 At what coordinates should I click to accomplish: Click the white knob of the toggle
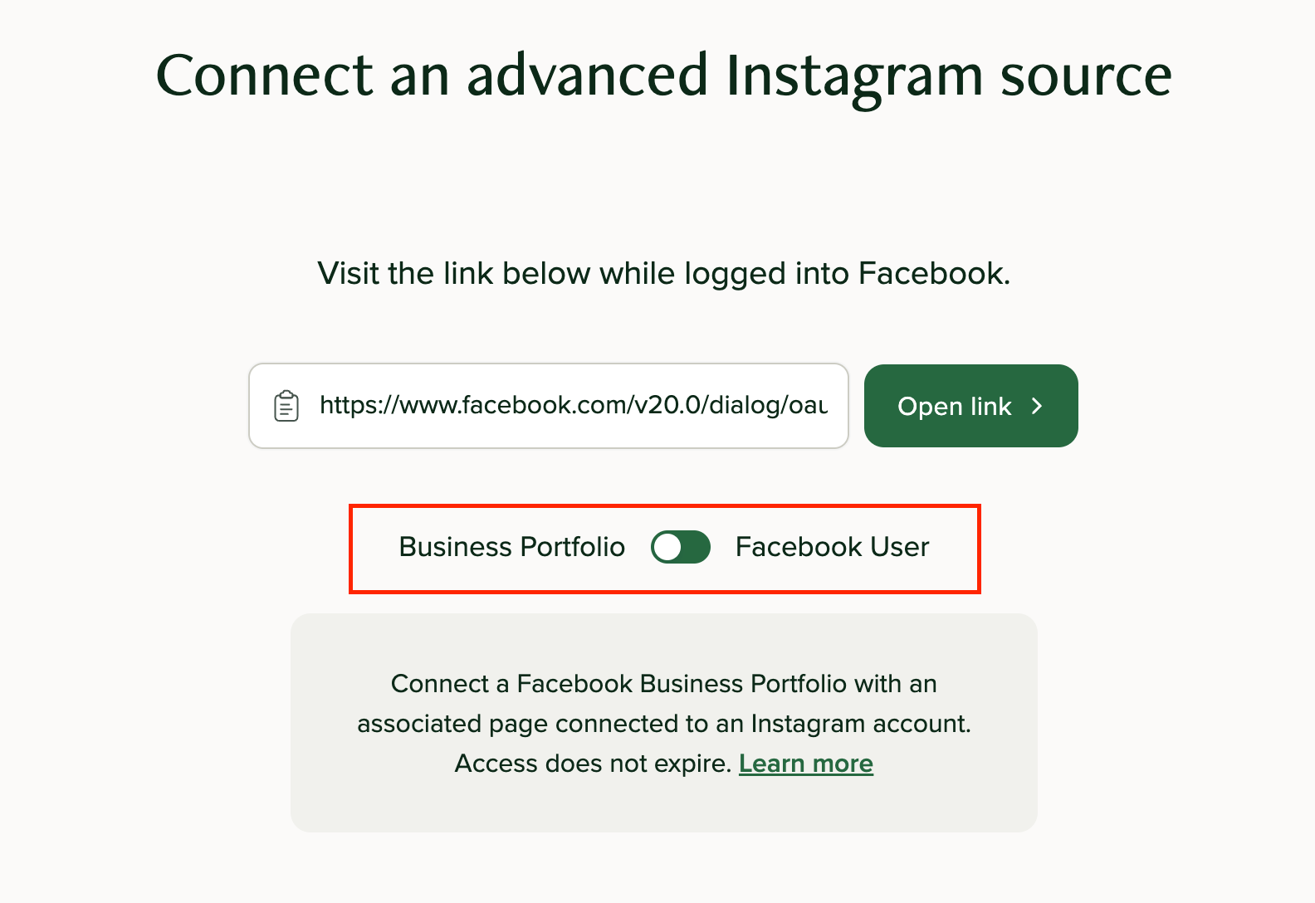(x=667, y=547)
